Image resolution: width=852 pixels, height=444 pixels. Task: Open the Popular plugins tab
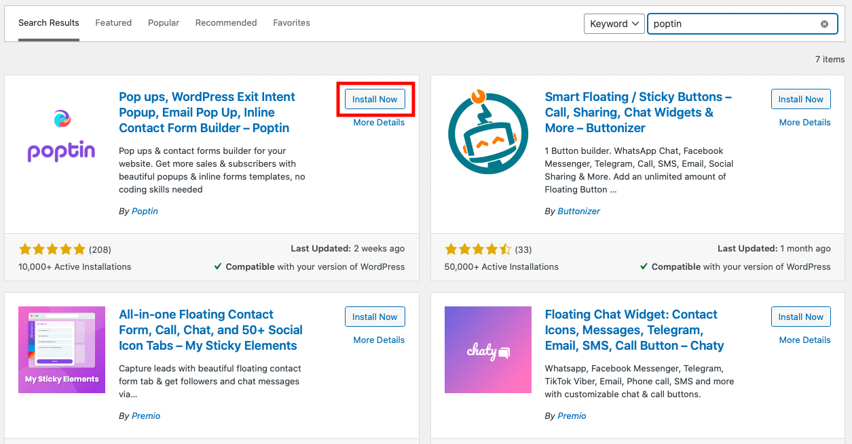164,23
